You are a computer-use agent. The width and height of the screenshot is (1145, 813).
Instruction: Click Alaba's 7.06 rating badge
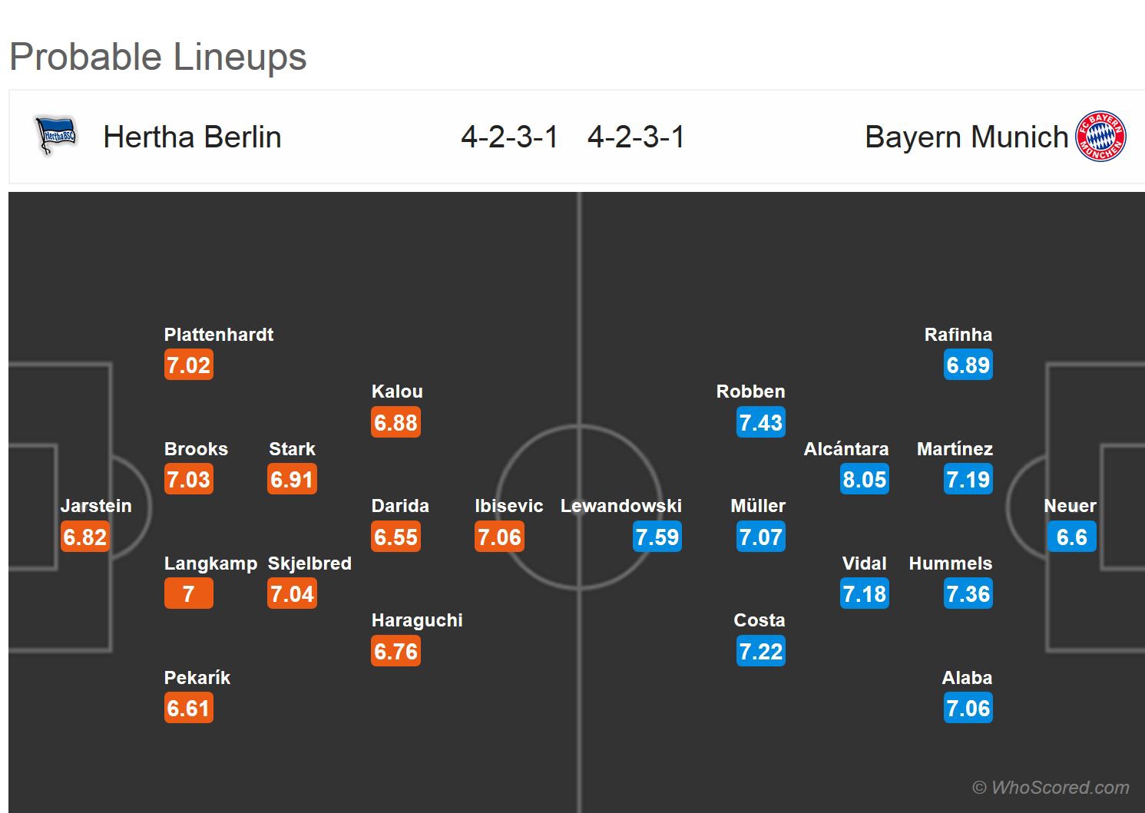coord(968,709)
